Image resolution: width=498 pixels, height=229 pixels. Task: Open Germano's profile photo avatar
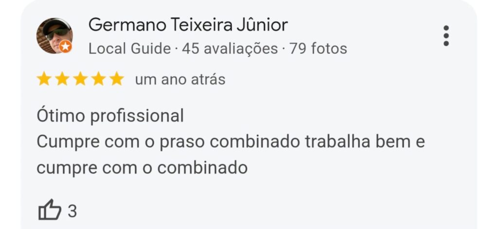(54, 36)
